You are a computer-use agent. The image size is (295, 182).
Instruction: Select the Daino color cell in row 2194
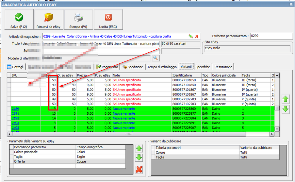226,123
